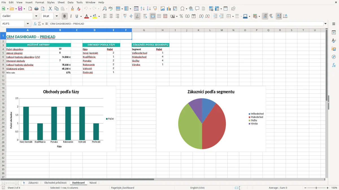Click Clone Formatting paintbrush icon
Screen dimensions: 339x190
tap(73, 9)
